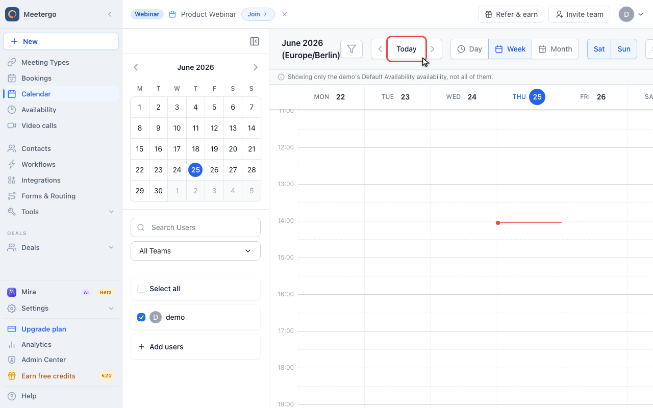
Task: Open Mira AI assistant icon
Action: coord(12,292)
